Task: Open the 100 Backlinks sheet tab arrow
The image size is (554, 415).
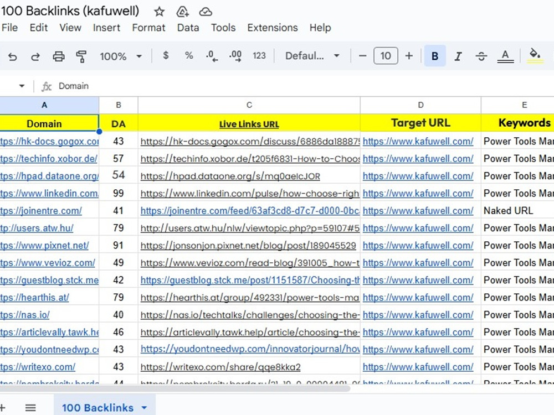Action: (x=144, y=408)
